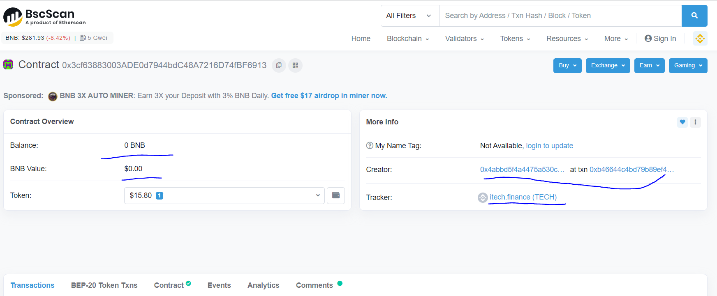Click the Binance network diamond icon
Screen dimensions: 717x296
[700, 39]
